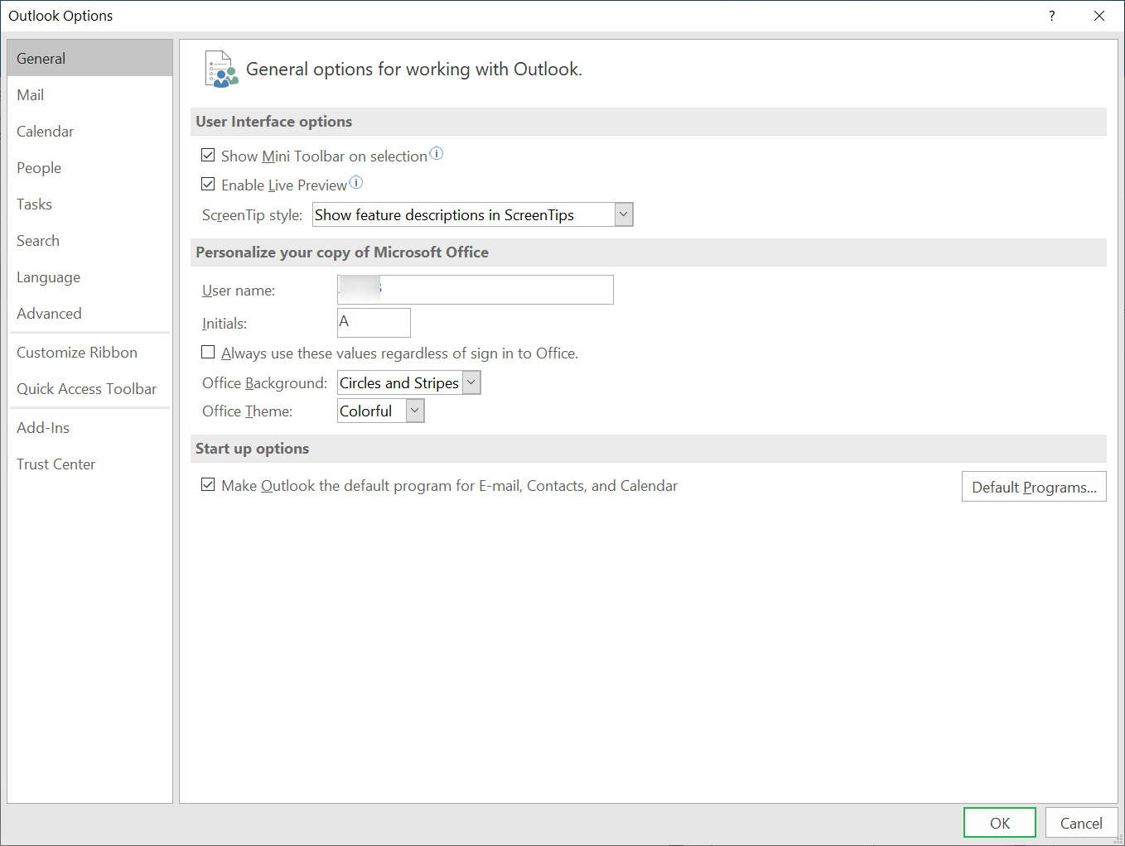The image size is (1125, 846).
Task: Select the General category
Action: [89, 58]
